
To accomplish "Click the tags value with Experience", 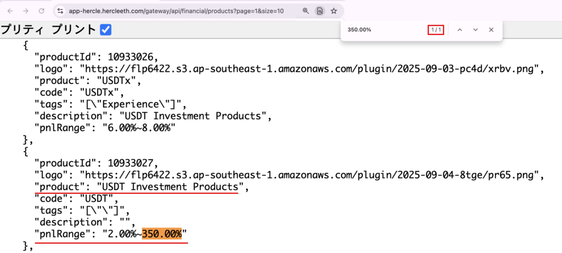I will click(131, 104).
